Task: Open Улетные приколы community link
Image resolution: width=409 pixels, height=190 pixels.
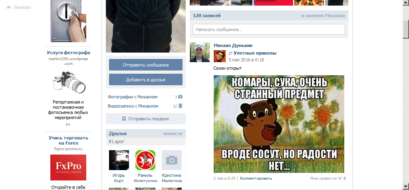Action: 255,53
